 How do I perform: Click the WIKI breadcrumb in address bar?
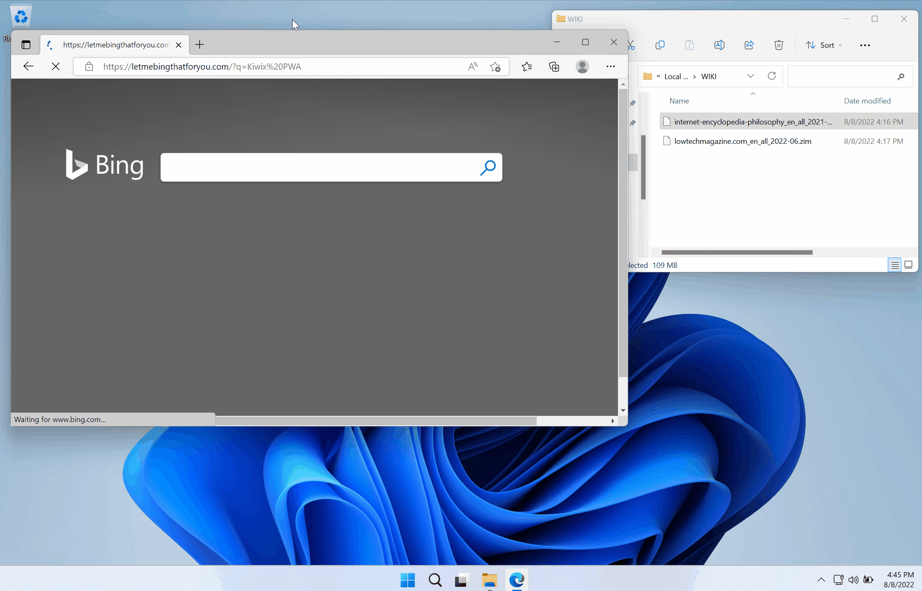[x=709, y=76]
